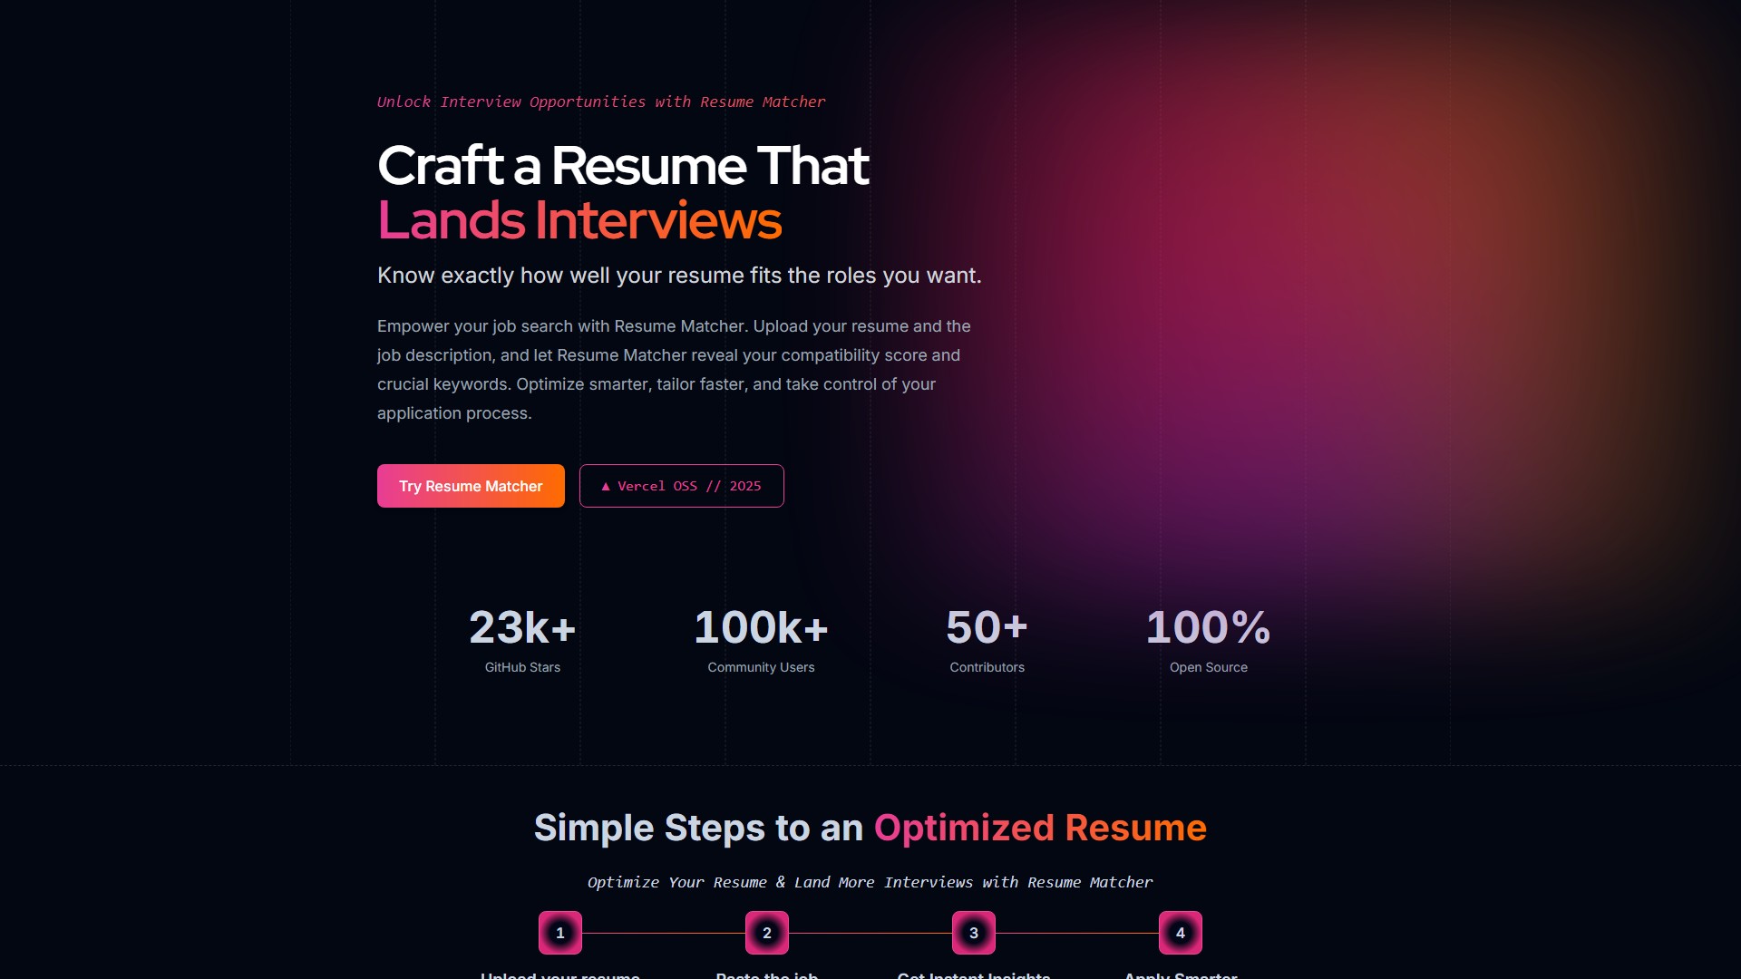Click the Unlock Interview Opportunities tagline
Image resolution: width=1741 pixels, height=979 pixels.
click(601, 102)
